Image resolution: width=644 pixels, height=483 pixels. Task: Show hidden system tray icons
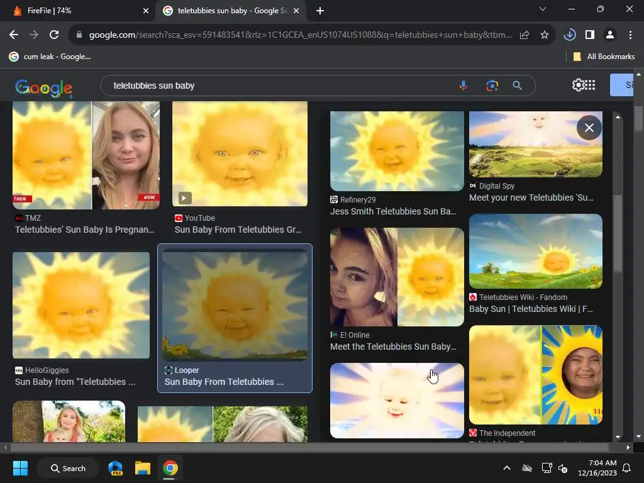pyautogui.click(x=507, y=468)
